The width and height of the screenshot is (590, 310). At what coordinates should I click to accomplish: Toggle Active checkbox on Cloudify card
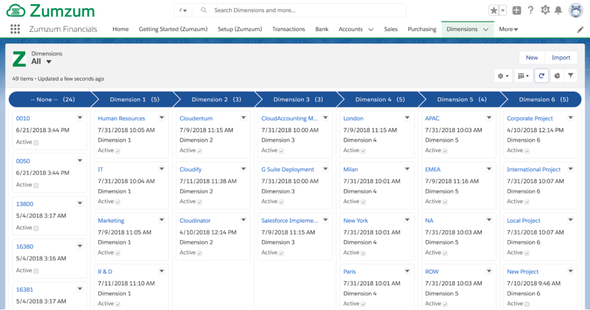pos(199,202)
